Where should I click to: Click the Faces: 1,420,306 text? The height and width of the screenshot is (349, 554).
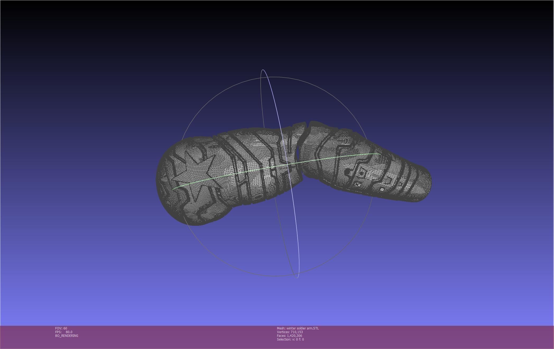(x=289, y=336)
